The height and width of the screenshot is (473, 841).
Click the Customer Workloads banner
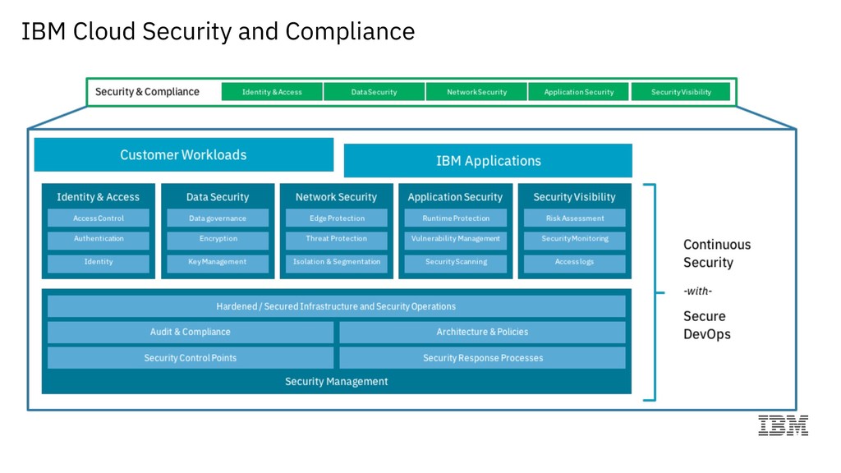[x=184, y=155]
